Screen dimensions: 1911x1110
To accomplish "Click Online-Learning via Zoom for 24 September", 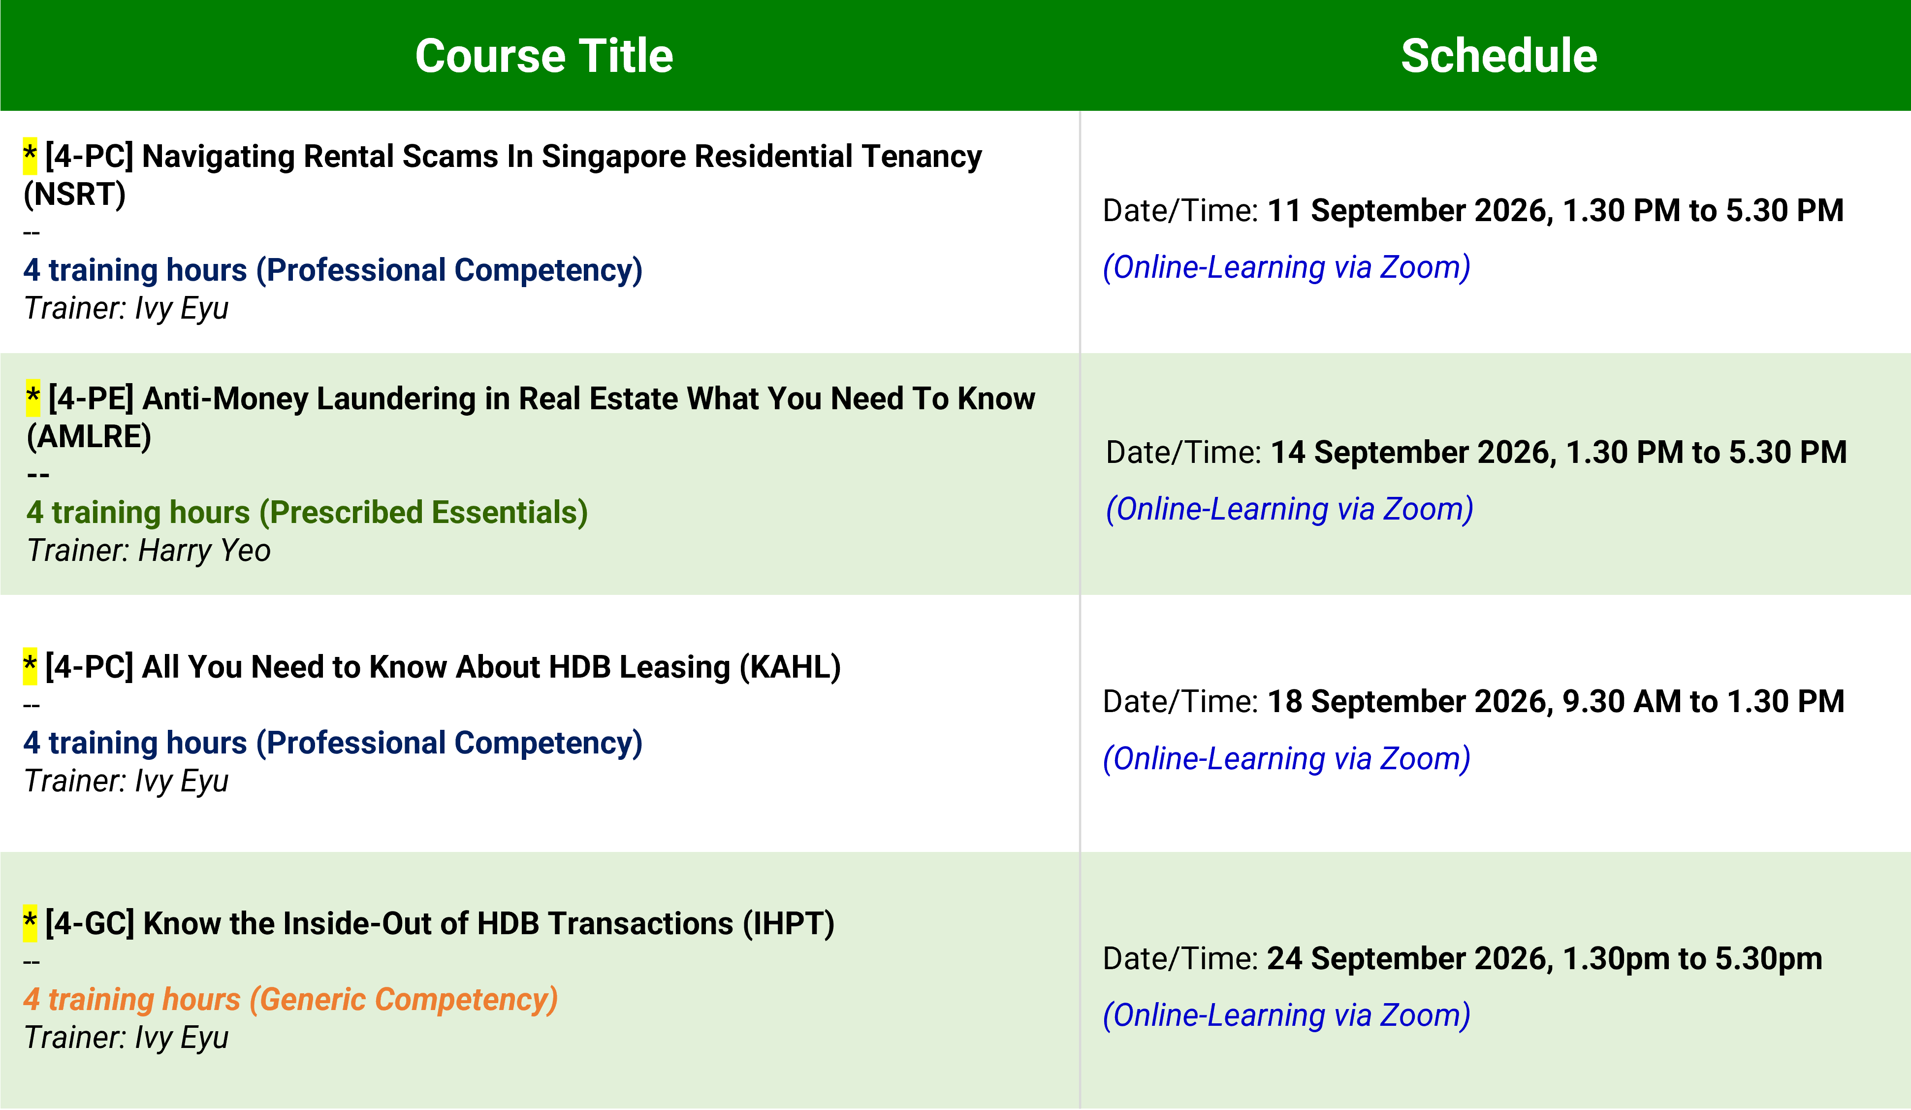I will [1287, 1015].
